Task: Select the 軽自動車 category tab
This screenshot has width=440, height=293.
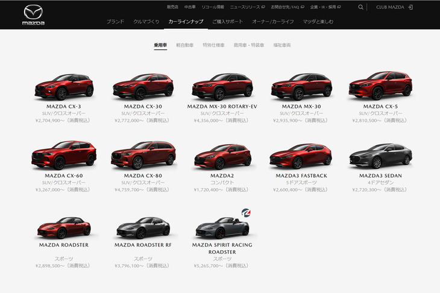Action: tap(185, 45)
